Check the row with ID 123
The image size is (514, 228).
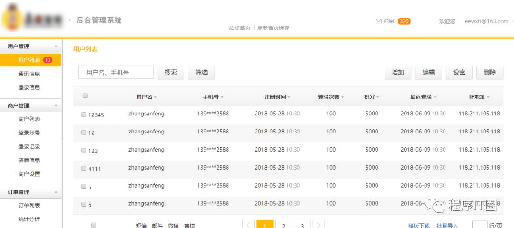[x=84, y=151]
